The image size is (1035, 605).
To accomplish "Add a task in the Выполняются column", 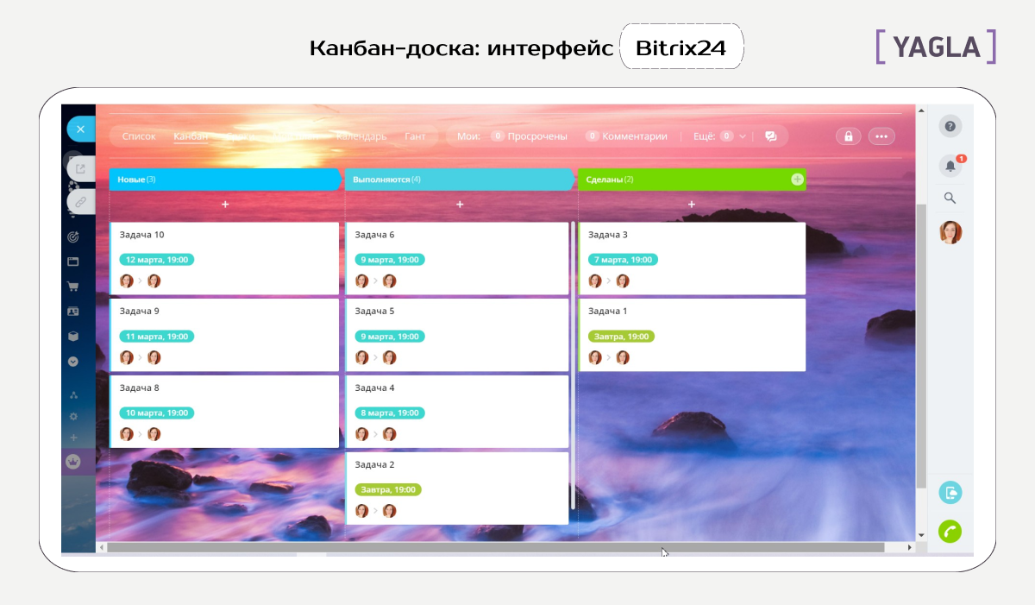I will 460,205.
